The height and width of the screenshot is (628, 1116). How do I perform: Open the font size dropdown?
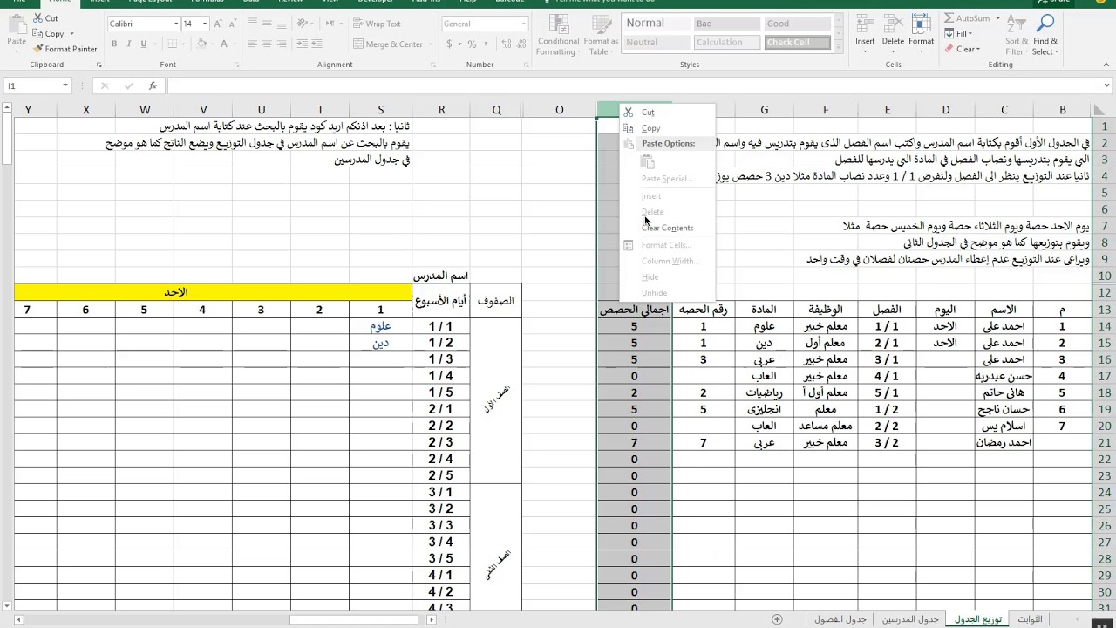click(204, 24)
